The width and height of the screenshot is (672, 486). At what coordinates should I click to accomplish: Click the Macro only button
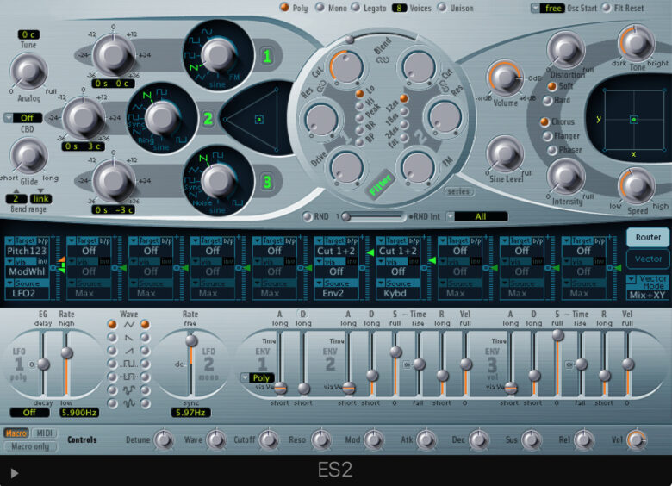[x=30, y=446]
